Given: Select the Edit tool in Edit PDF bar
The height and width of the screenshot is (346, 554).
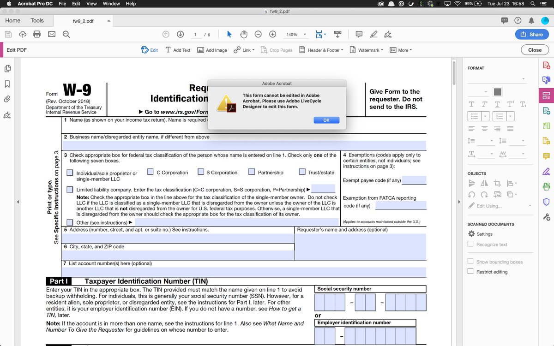Looking at the screenshot, I should [150, 50].
